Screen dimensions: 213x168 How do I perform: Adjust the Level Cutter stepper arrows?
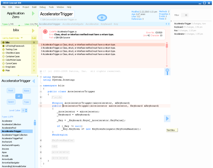tap(26, 110)
